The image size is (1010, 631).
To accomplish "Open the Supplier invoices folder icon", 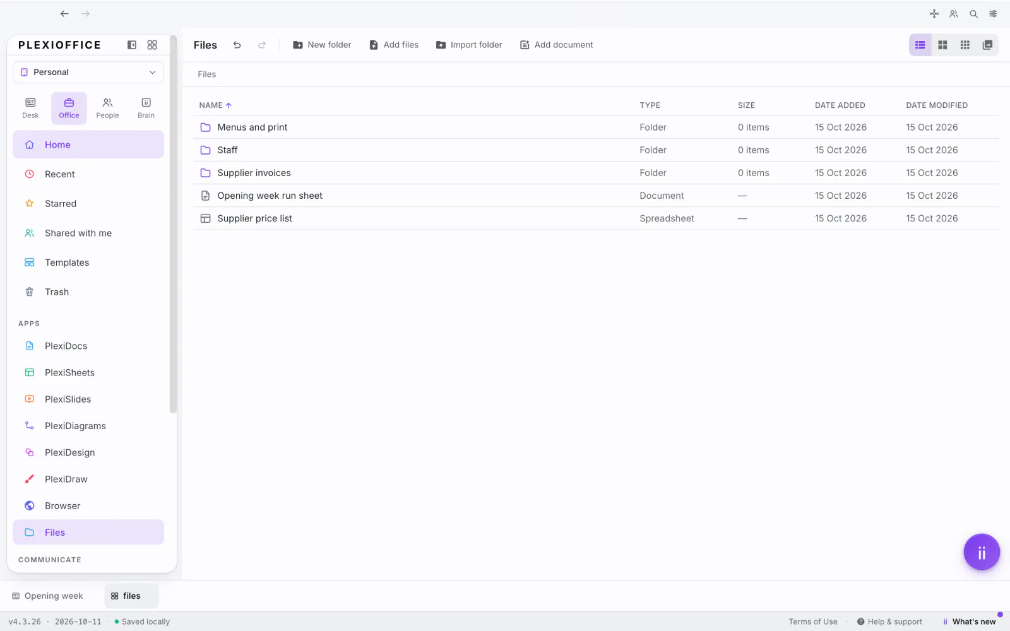I will pyautogui.click(x=205, y=173).
